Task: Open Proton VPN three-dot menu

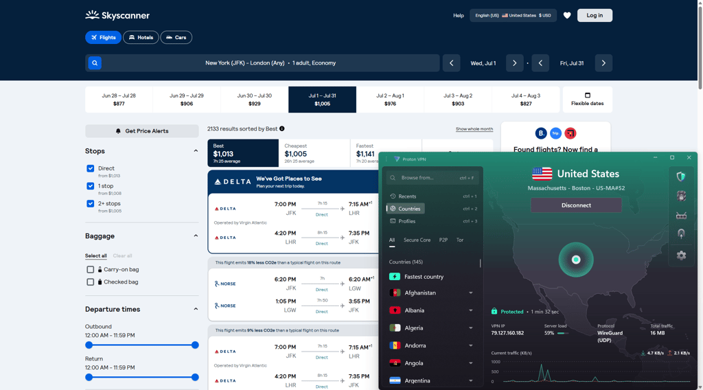Action: pyautogui.click(x=387, y=159)
